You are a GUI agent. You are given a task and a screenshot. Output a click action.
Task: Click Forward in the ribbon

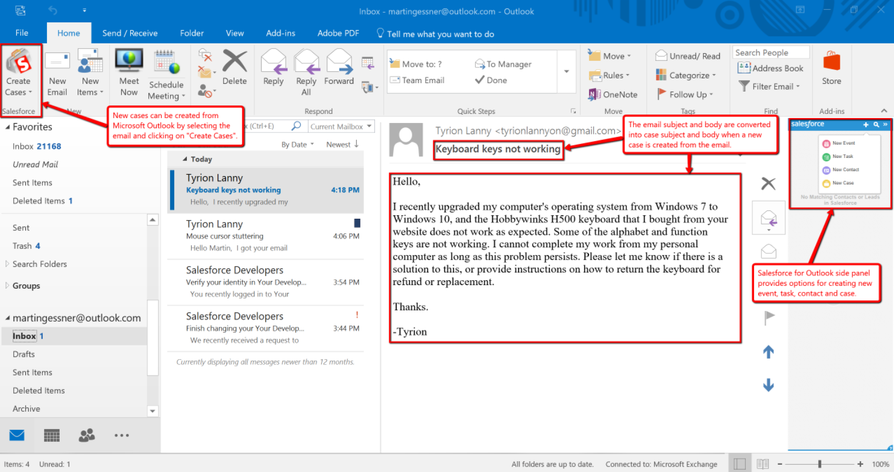tap(339, 68)
